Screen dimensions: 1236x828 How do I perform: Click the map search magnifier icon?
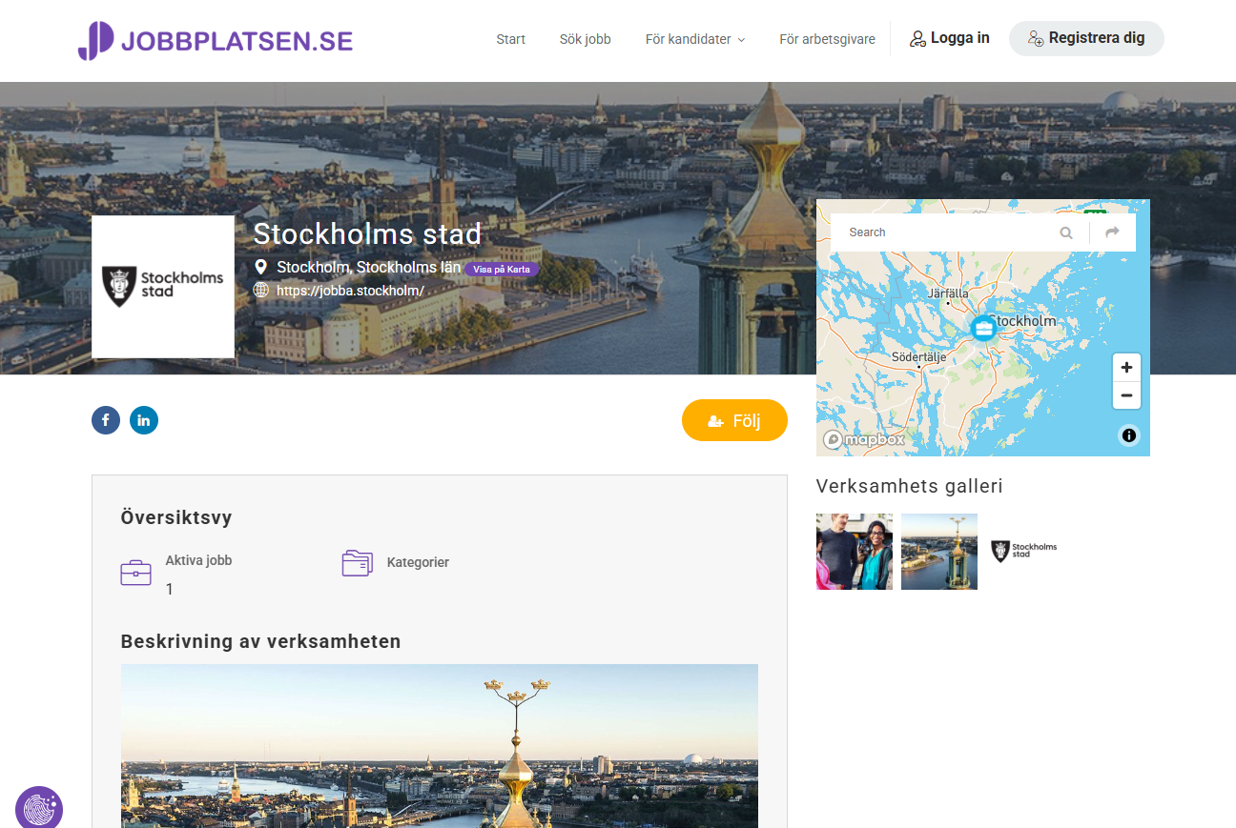coord(1065,232)
